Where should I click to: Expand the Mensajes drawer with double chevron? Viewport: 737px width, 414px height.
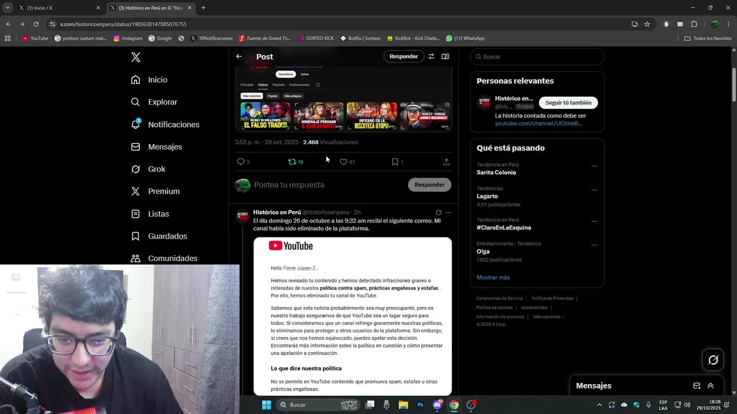tap(711, 386)
